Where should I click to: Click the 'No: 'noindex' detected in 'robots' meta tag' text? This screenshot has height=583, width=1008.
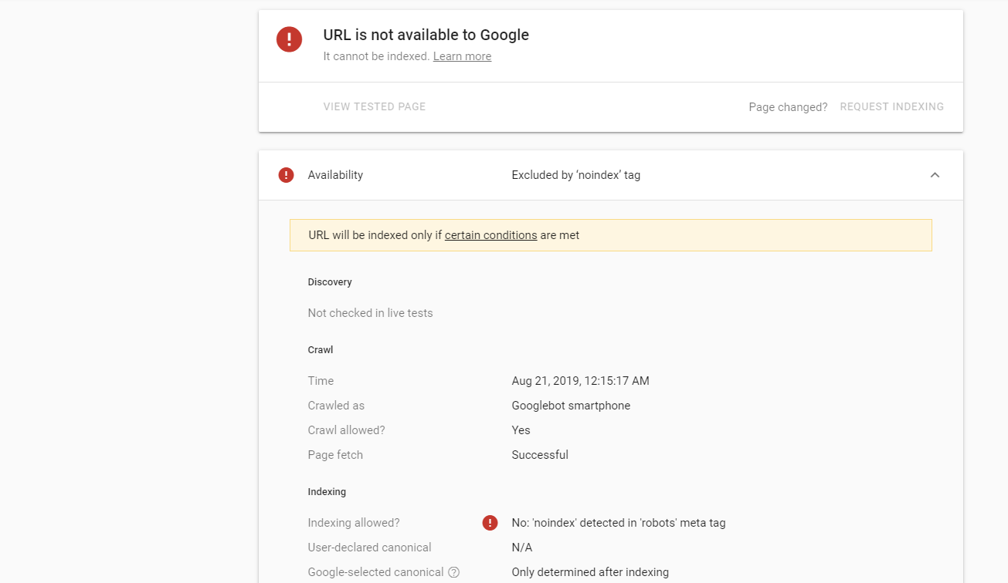click(x=619, y=523)
